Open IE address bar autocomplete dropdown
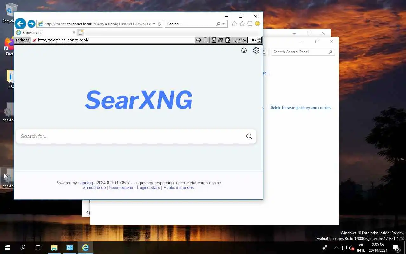The image size is (406, 254). (154, 24)
